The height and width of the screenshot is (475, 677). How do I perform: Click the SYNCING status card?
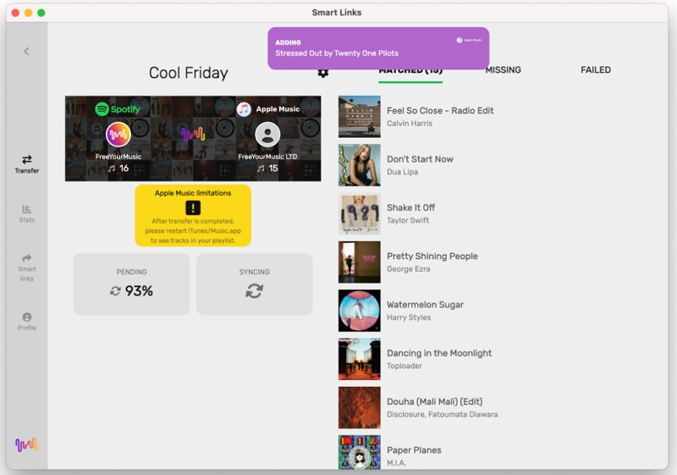pyautogui.click(x=254, y=284)
